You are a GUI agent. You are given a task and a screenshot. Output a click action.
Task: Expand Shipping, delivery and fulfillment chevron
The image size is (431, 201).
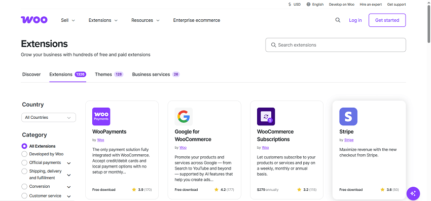tap(69, 175)
